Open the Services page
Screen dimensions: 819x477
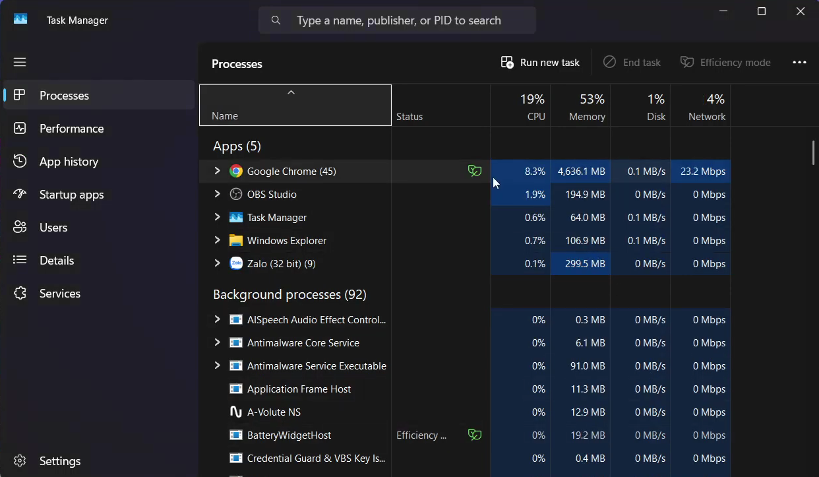[x=99, y=294]
